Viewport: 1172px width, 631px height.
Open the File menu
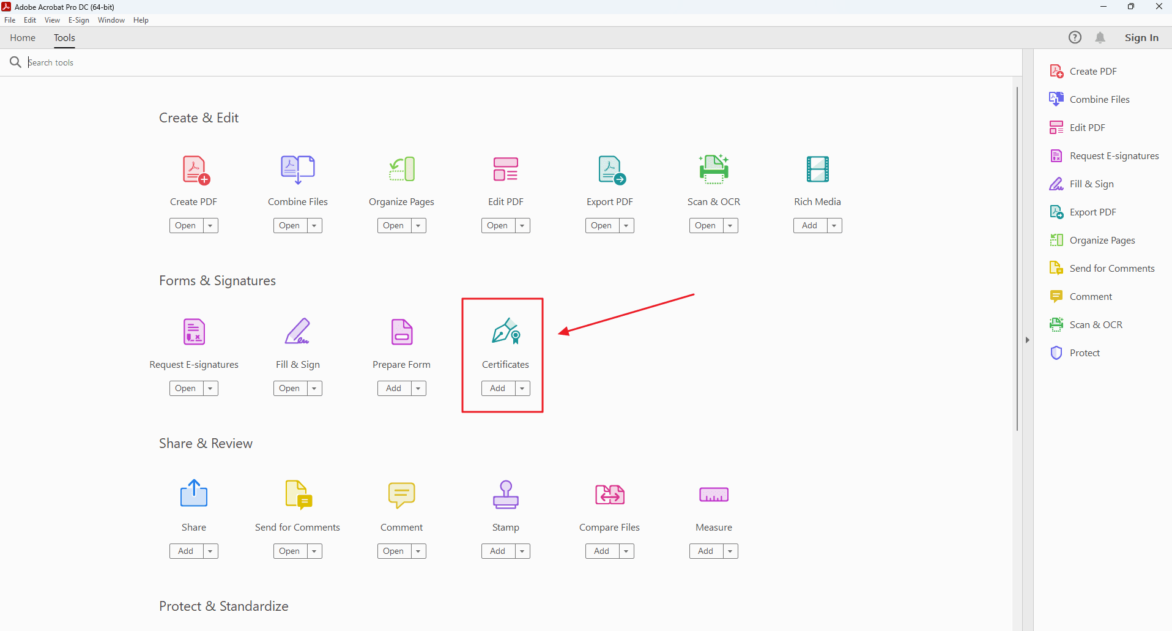click(10, 20)
